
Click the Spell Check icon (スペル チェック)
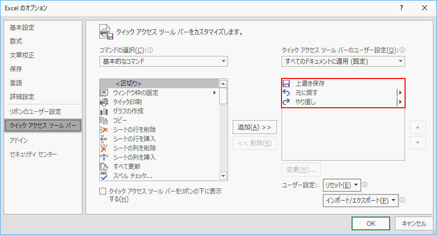104,176
